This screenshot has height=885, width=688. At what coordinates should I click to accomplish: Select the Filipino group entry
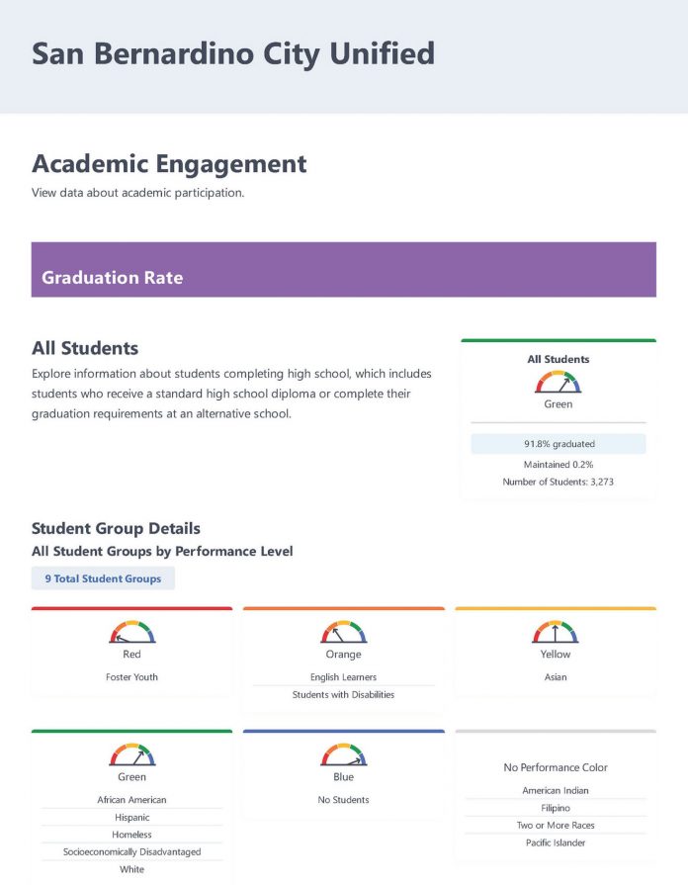tap(556, 808)
